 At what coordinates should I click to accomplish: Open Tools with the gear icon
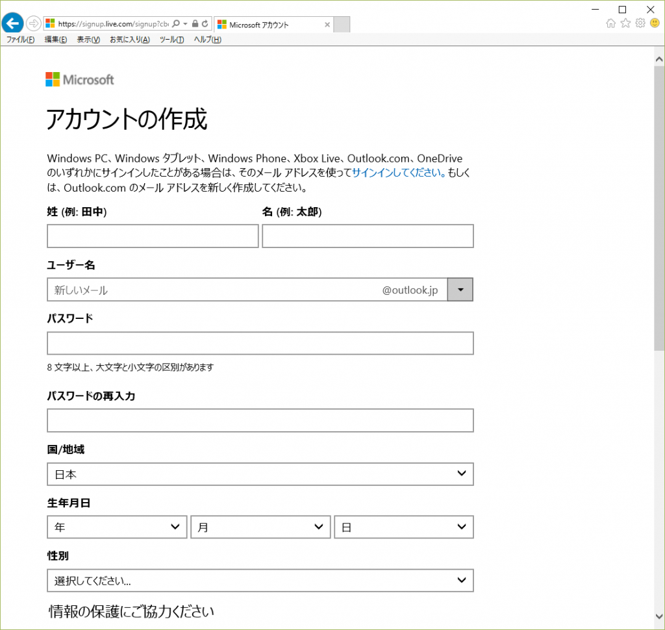(x=640, y=23)
